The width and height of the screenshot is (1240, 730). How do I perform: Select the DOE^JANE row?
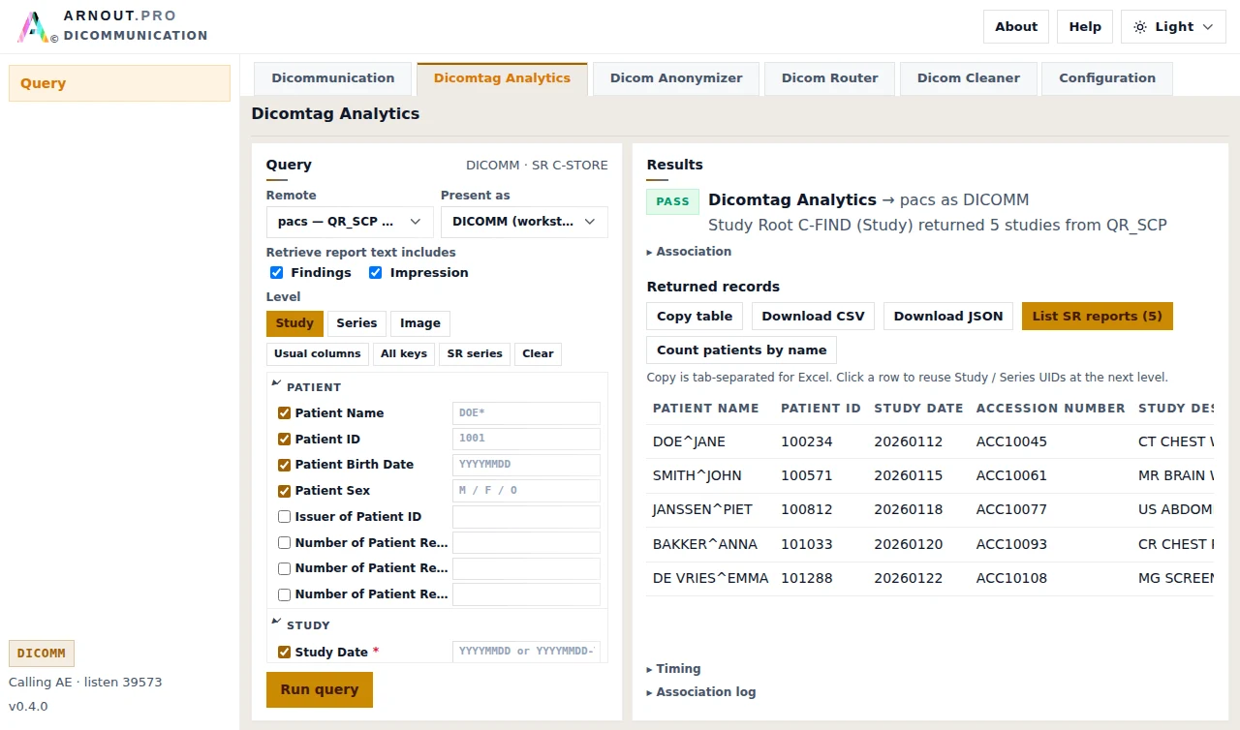coord(930,441)
